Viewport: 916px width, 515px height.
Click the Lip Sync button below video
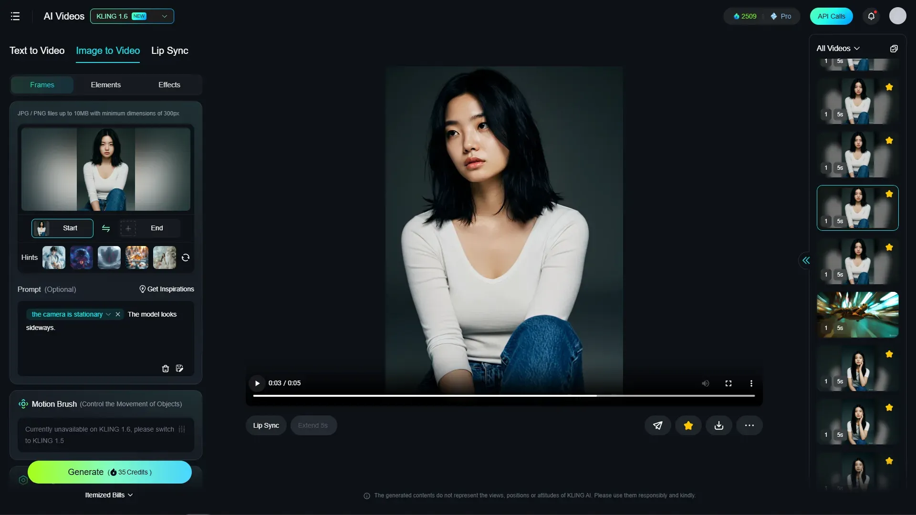[266, 425]
